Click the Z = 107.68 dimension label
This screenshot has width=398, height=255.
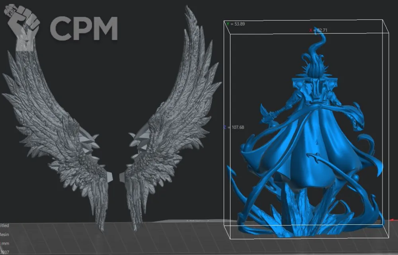234,127
